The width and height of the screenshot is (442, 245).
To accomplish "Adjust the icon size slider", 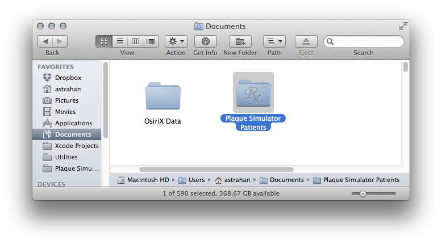I will tap(362, 194).
